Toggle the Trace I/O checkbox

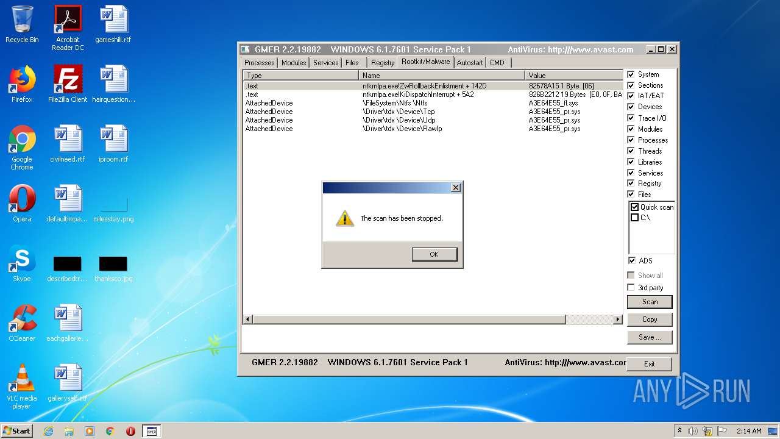631,118
